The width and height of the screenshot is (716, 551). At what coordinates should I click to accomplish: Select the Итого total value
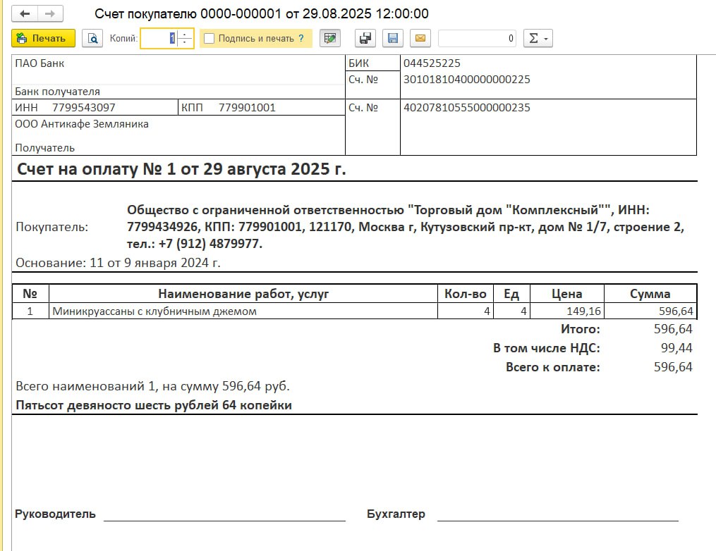[x=673, y=329]
